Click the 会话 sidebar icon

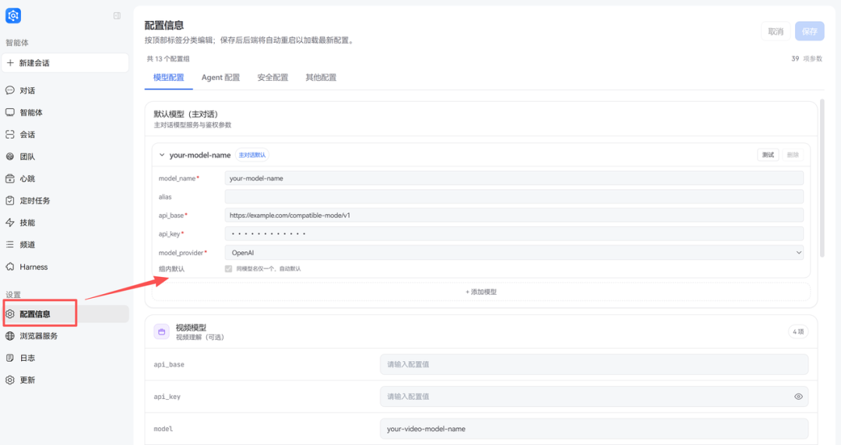[10, 134]
